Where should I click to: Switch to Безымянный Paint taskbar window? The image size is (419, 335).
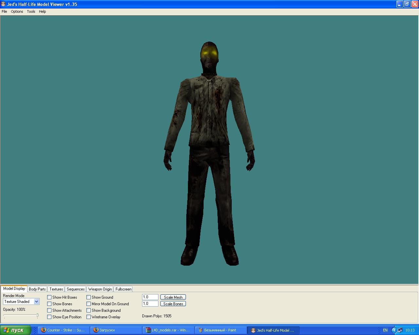pos(221,330)
